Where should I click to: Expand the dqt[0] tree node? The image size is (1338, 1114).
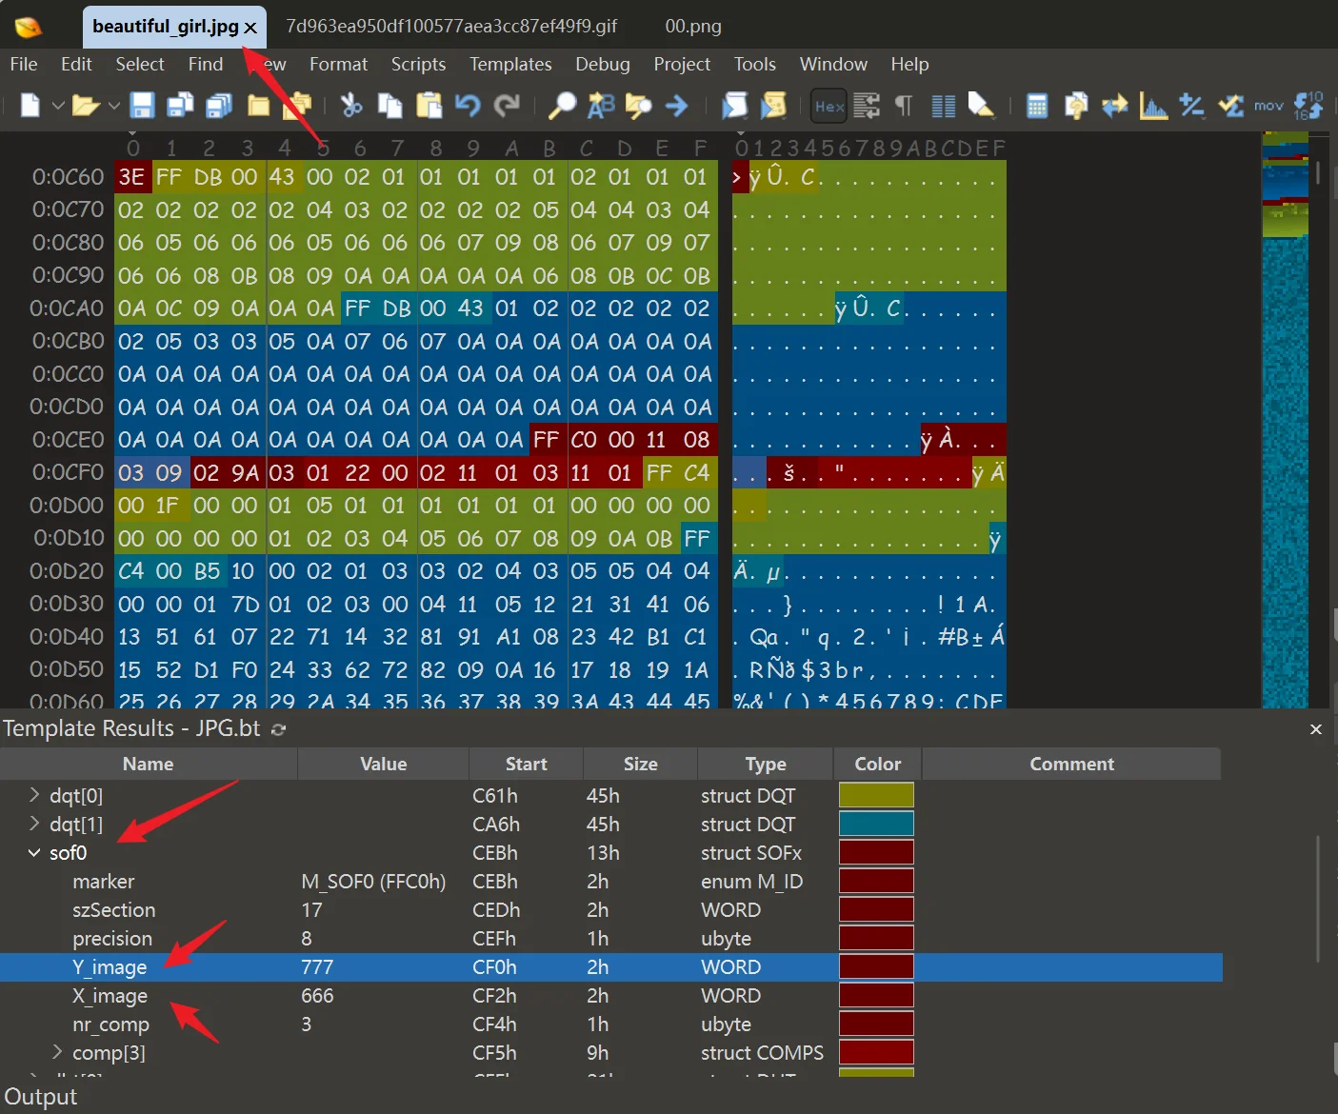[x=34, y=795]
